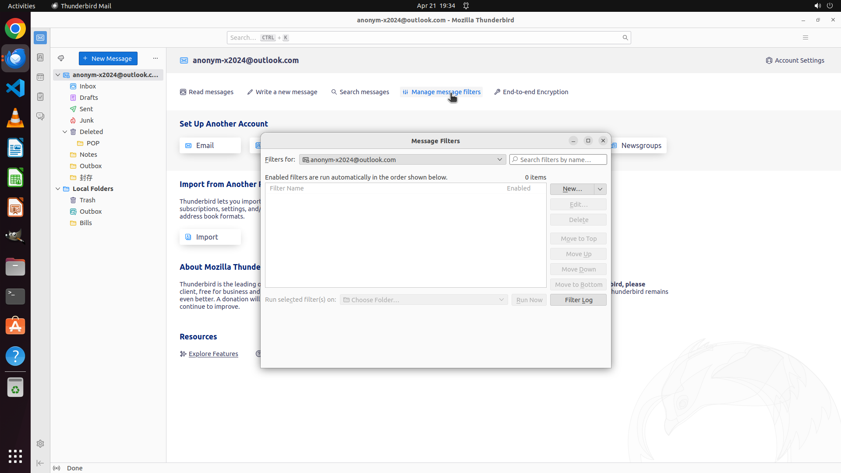
Task: Open the Chat space icon
Action: pos(40,116)
